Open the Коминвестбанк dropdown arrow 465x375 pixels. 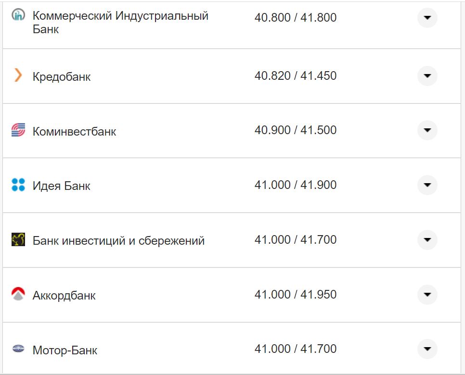(x=427, y=130)
